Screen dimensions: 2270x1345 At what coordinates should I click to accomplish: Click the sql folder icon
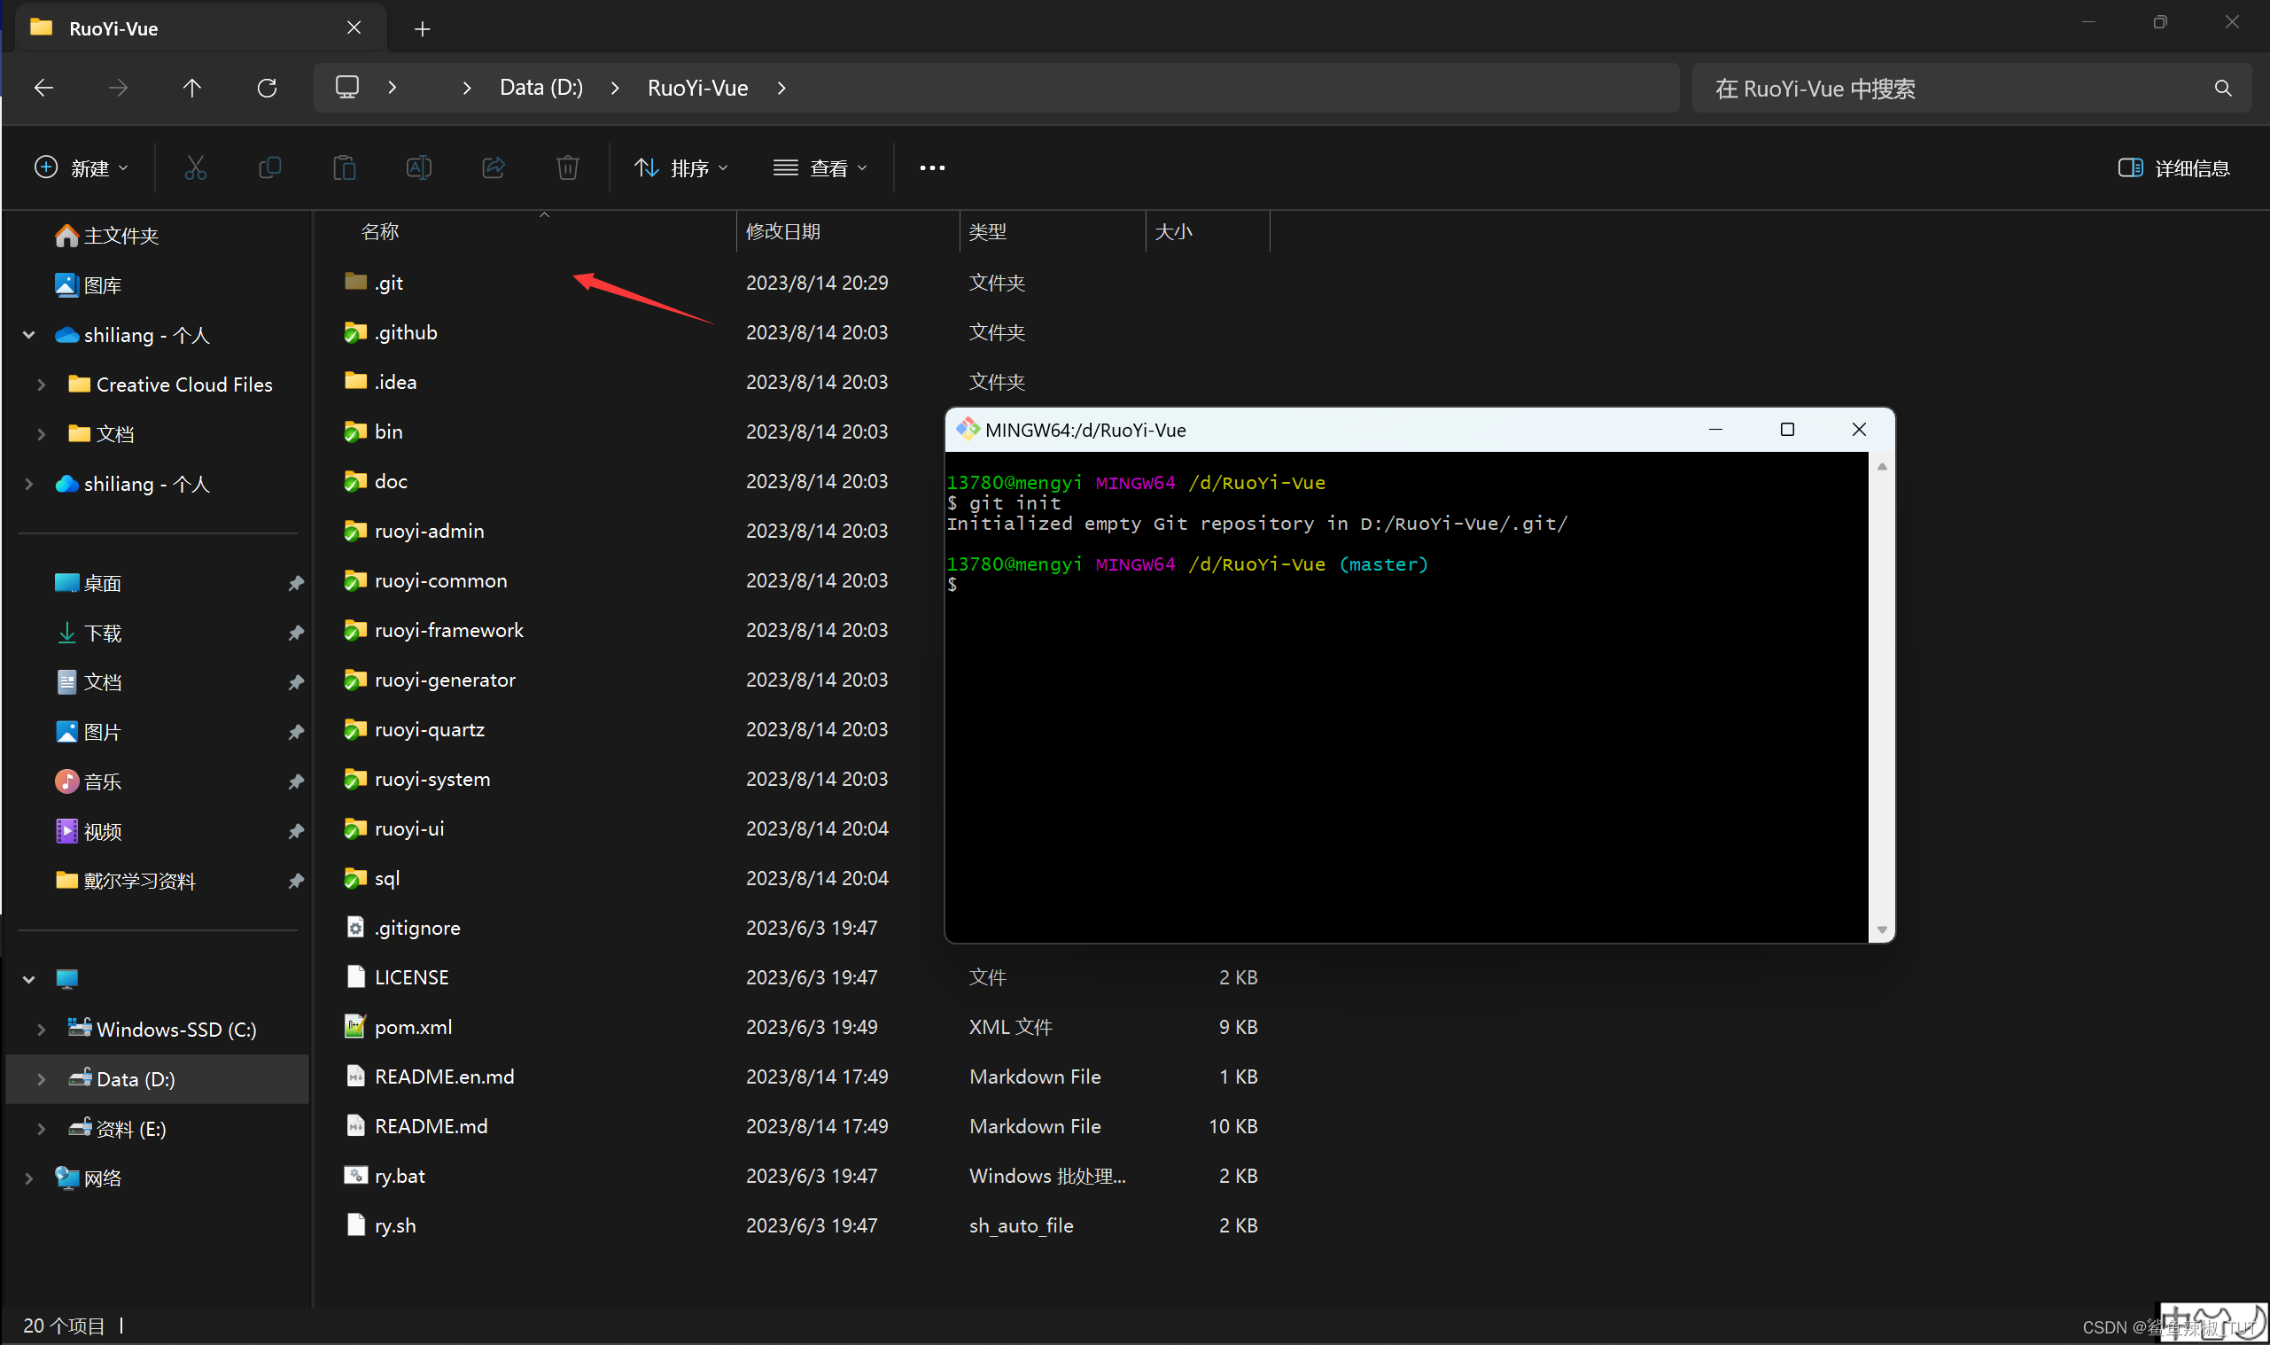click(355, 877)
